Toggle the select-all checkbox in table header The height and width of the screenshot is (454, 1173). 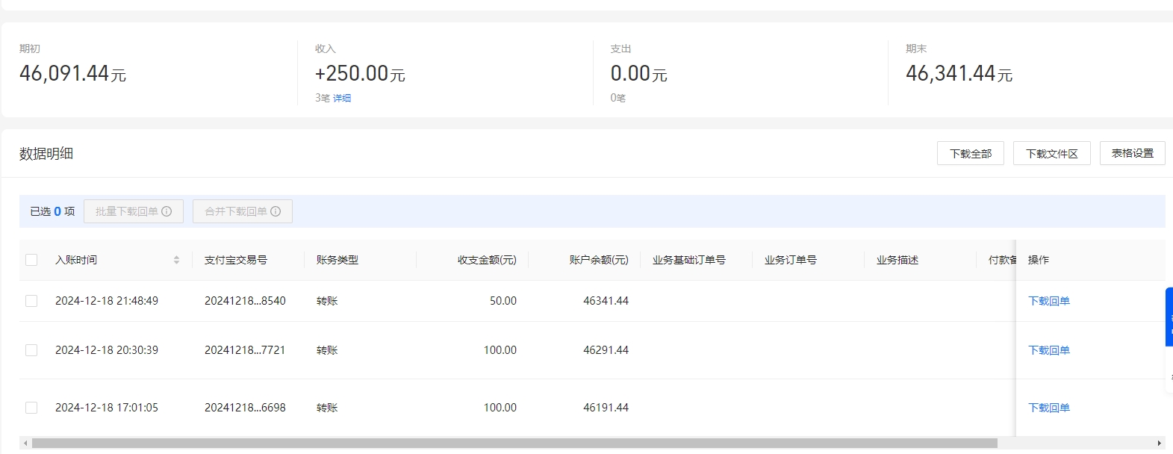coord(31,260)
